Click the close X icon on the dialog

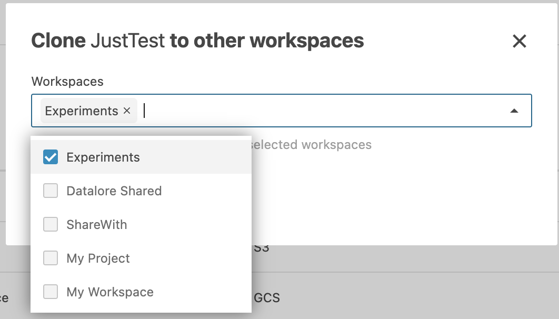520,41
